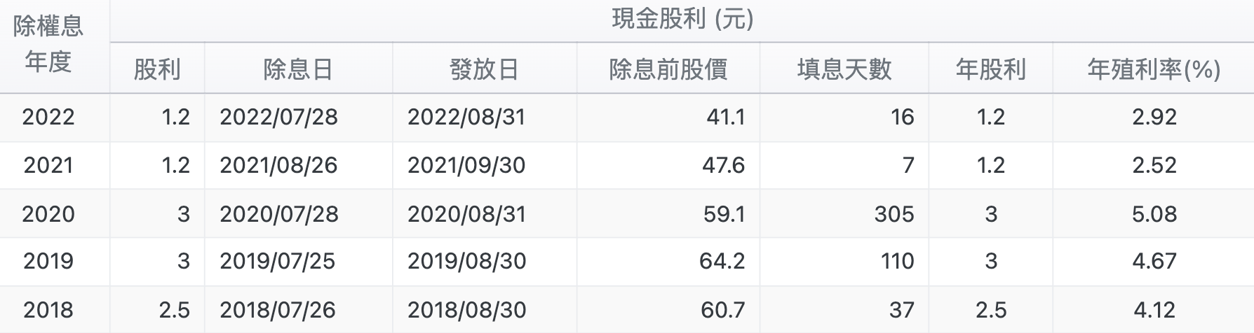1254x333 pixels.
Task: Click the 除息日 column header
Action: 298,69
